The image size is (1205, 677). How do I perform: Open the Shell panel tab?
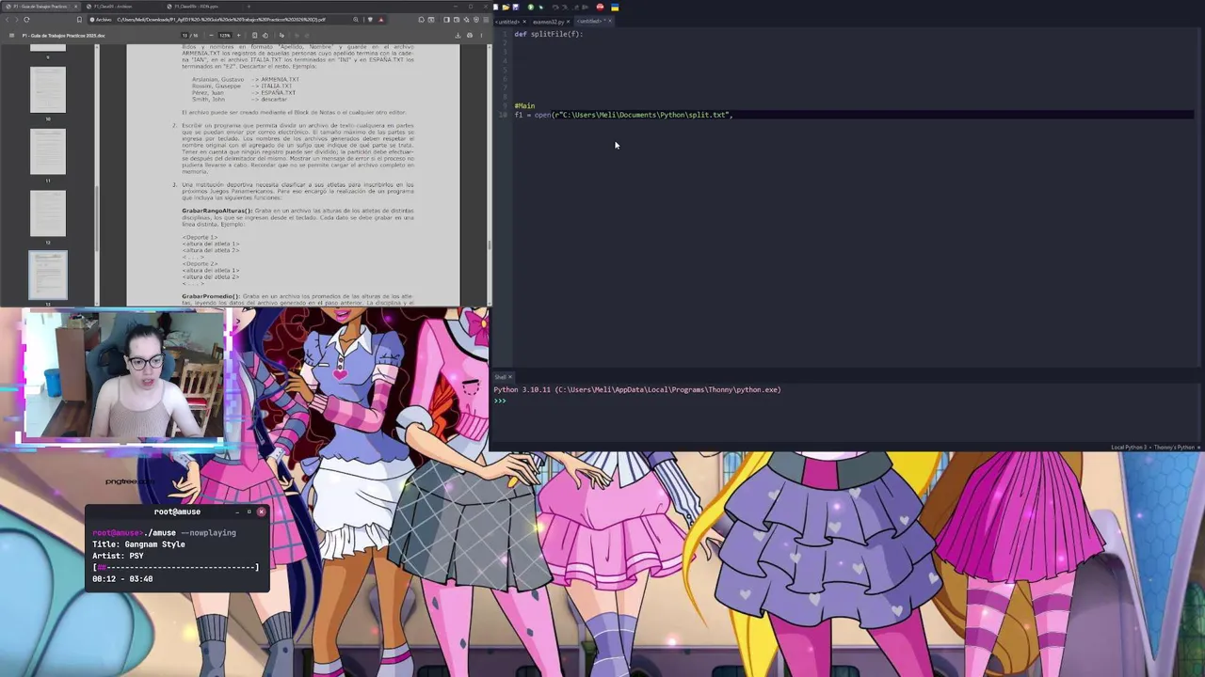[501, 377]
